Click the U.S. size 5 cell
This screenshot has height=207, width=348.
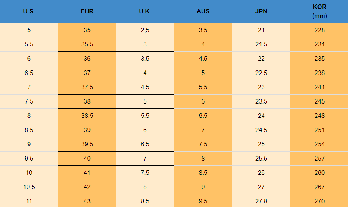(29, 30)
